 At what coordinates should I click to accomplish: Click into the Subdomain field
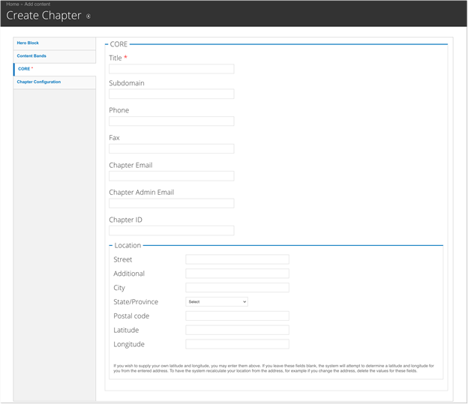(x=171, y=94)
